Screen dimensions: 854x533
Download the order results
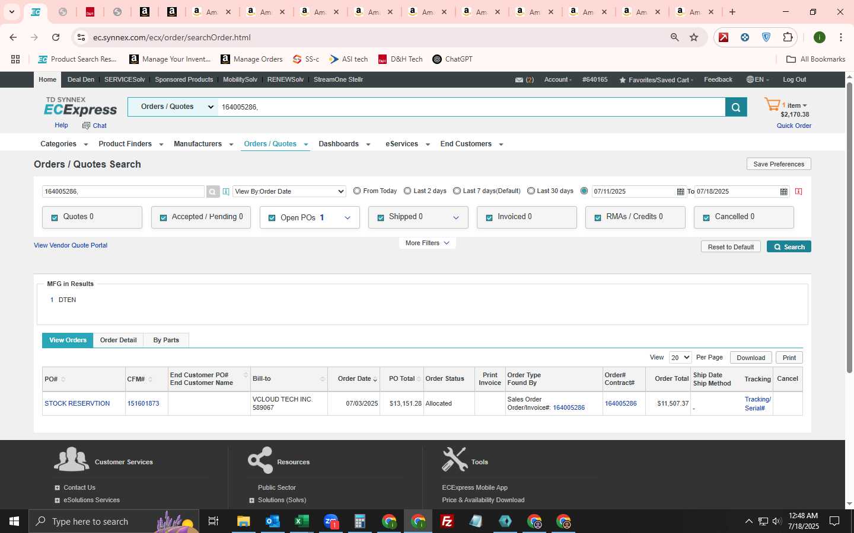[751, 358]
